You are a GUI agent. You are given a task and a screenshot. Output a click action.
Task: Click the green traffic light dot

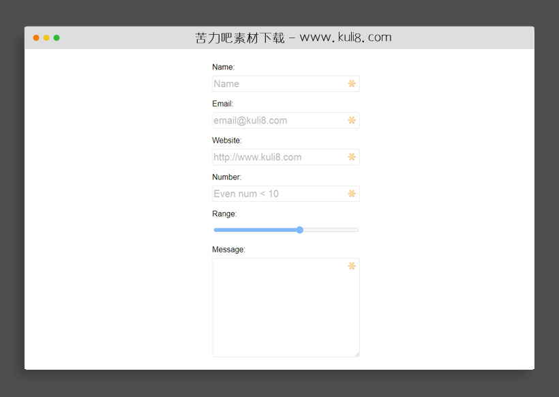[x=56, y=38]
